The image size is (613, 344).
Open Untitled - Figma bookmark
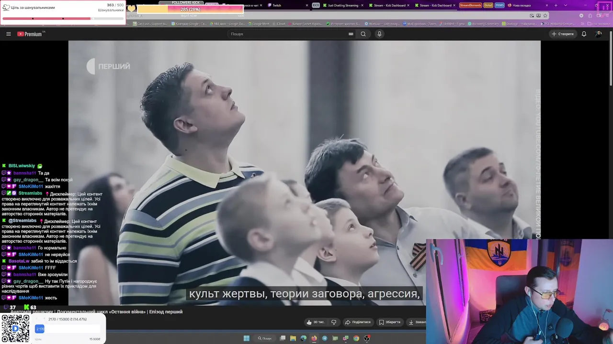pos(452,23)
